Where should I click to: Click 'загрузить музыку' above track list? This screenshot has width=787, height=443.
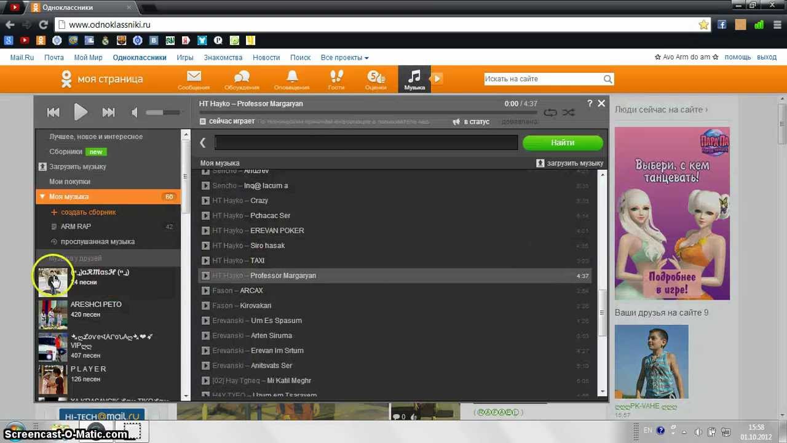point(570,163)
